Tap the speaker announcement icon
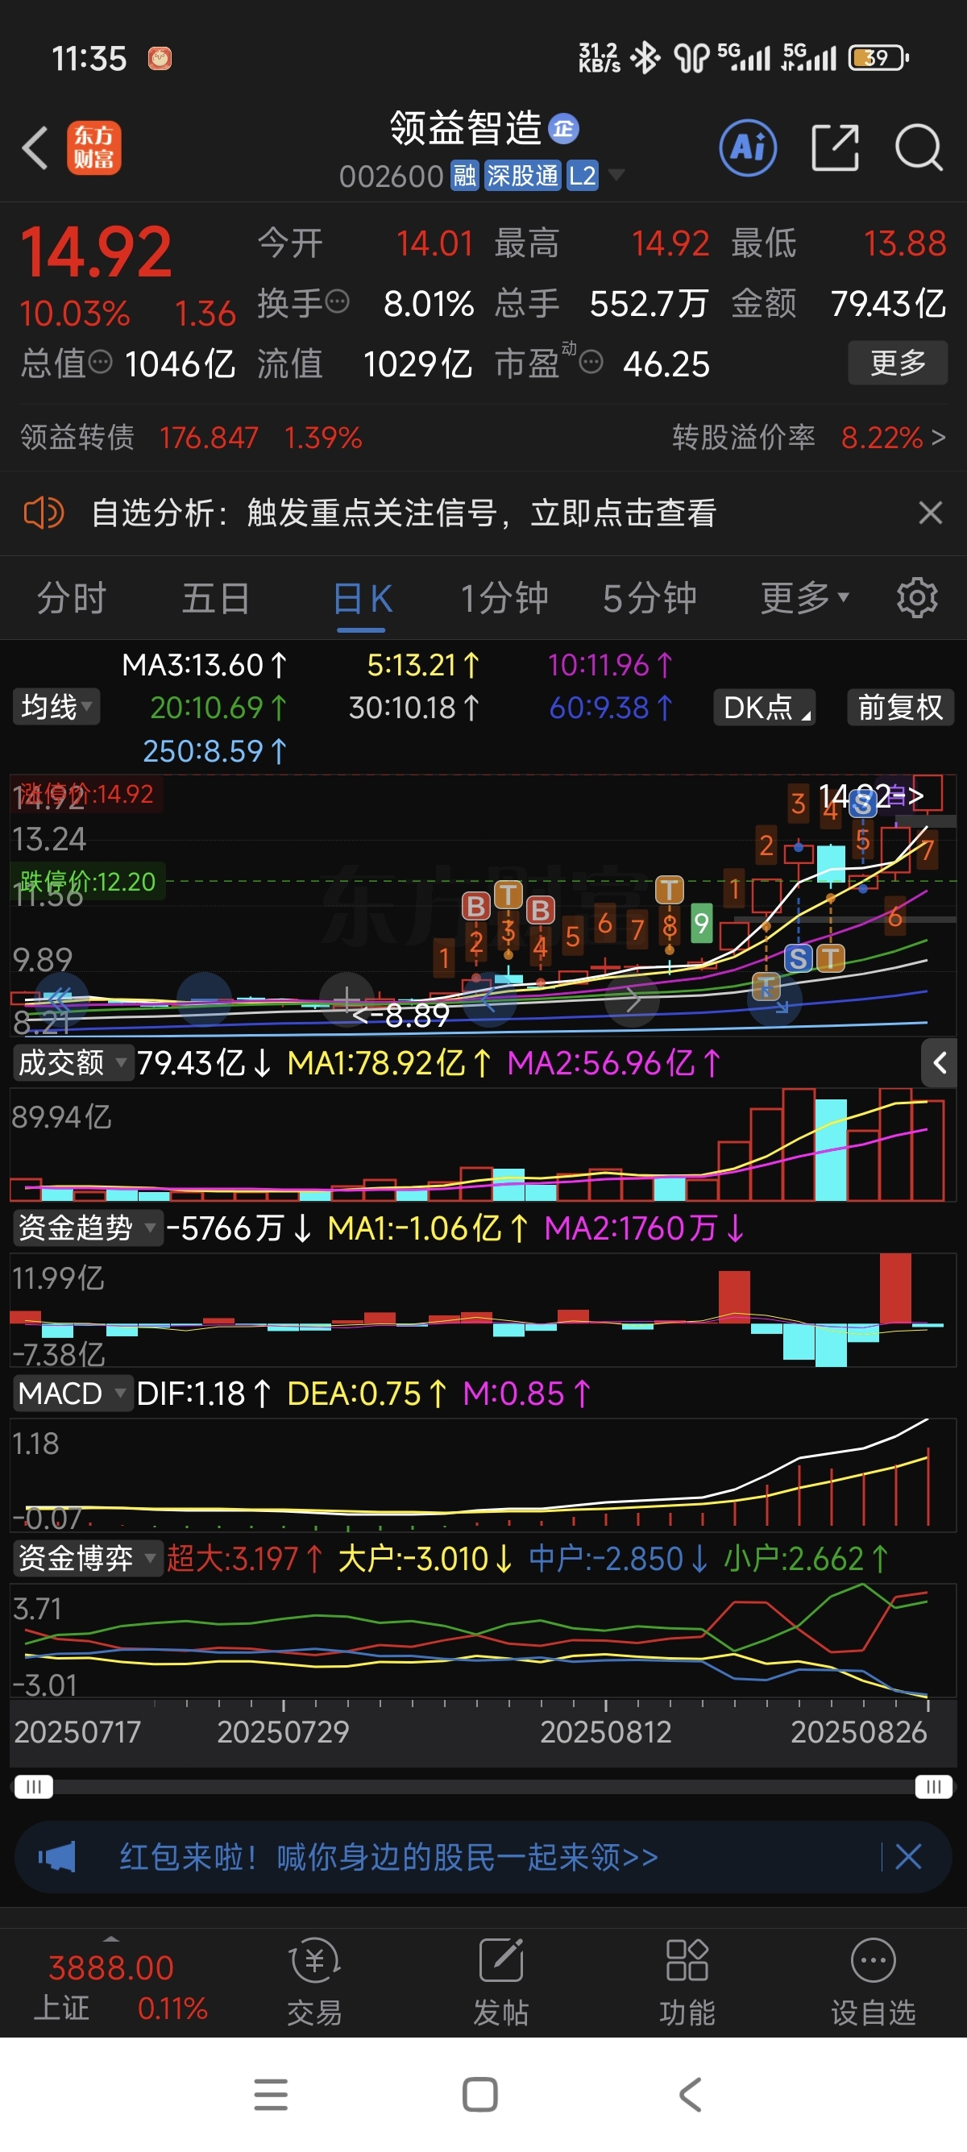 point(44,512)
